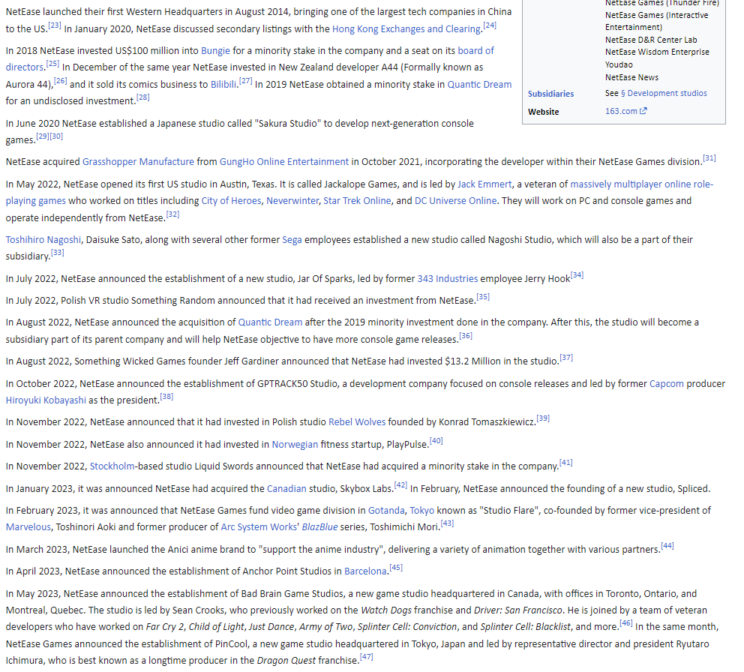Select the infobox text 'Youdao'

[619, 64]
